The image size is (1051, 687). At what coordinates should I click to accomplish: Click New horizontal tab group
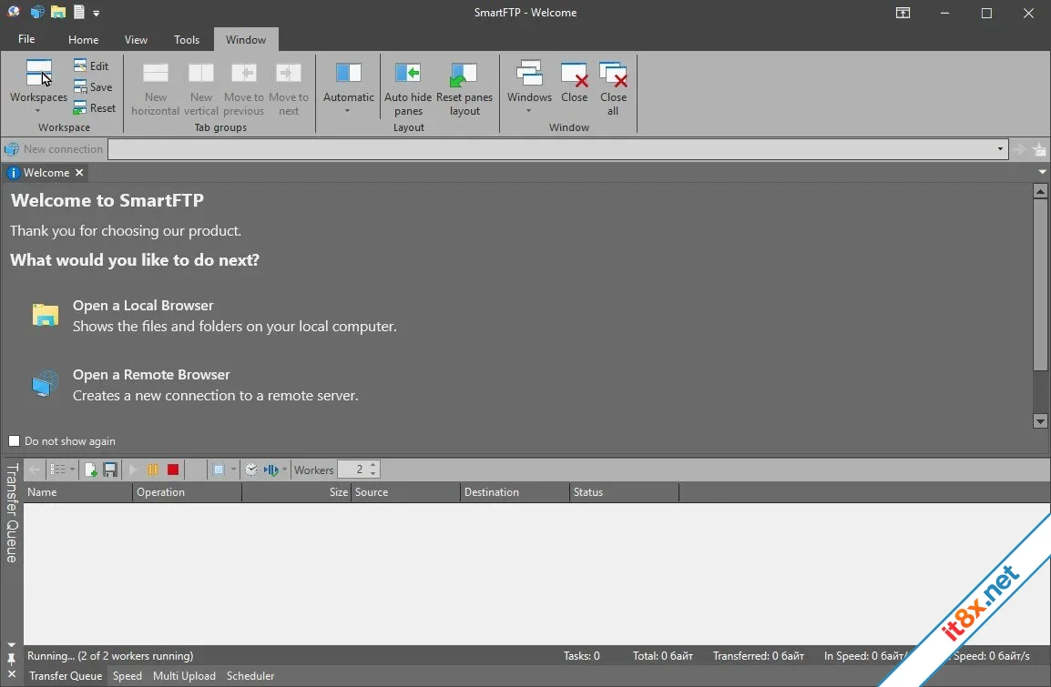click(156, 88)
